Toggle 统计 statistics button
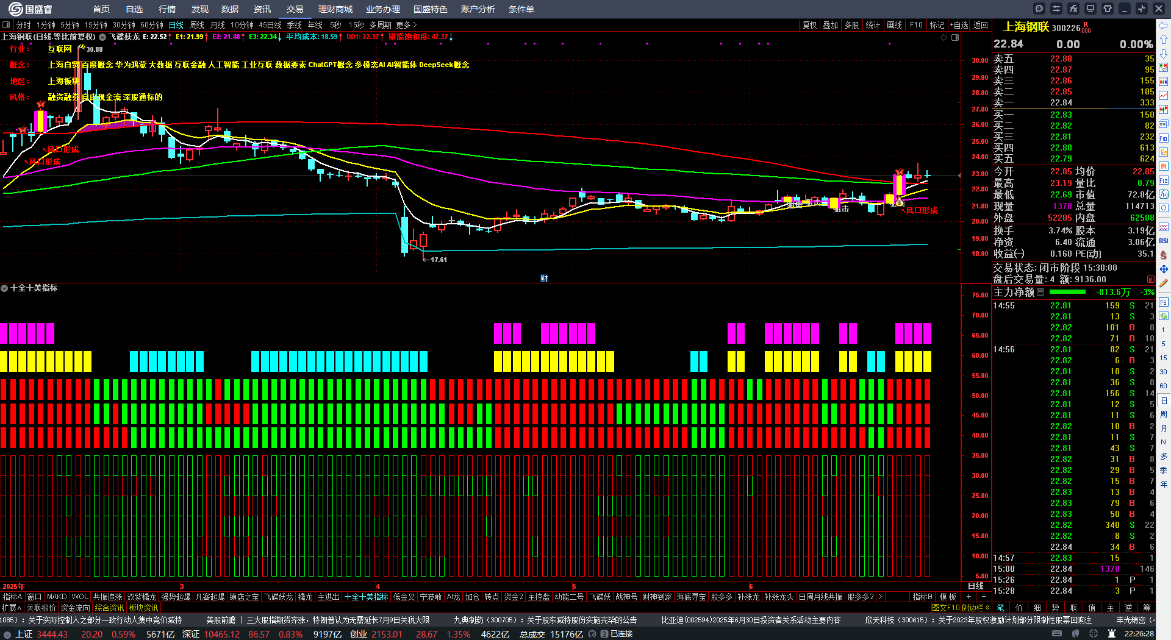1171x640 pixels. [873, 25]
